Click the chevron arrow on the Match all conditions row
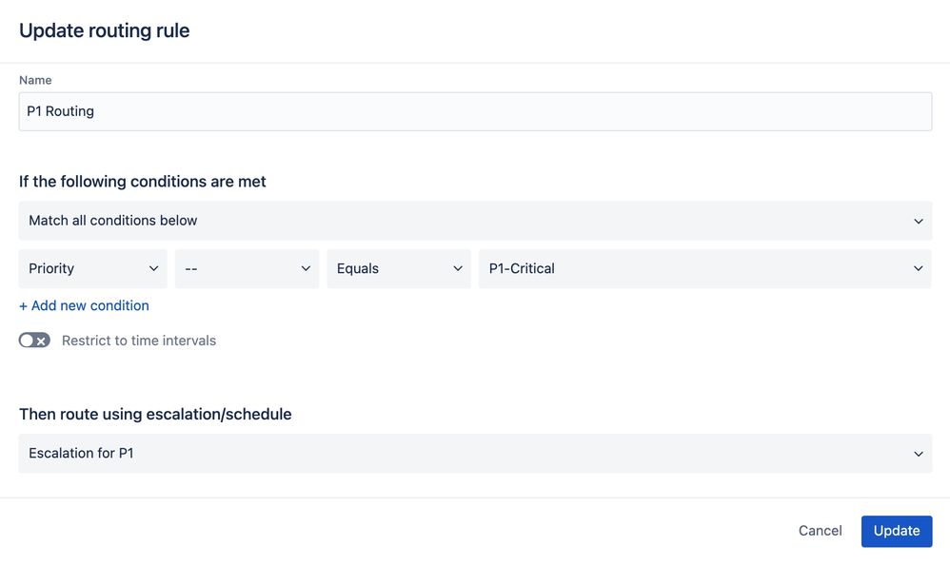This screenshot has width=950, height=565. [x=919, y=222]
